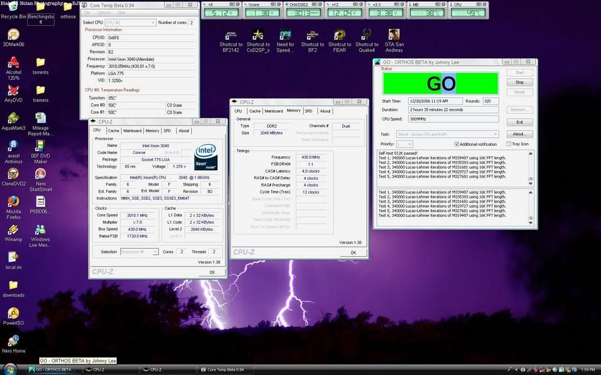Open the downloads folder icon
The image size is (601, 375).
13,289
